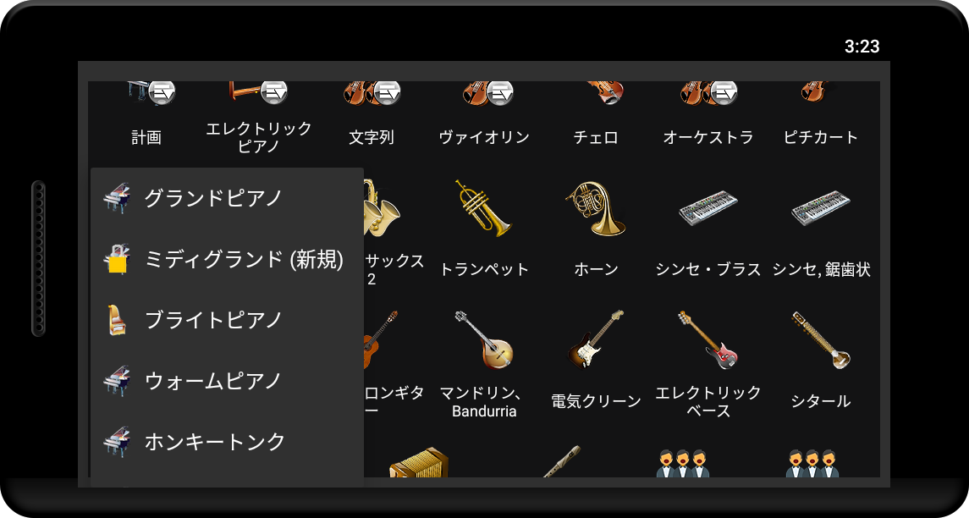Tap the ピチカート instrument label

[821, 137]
